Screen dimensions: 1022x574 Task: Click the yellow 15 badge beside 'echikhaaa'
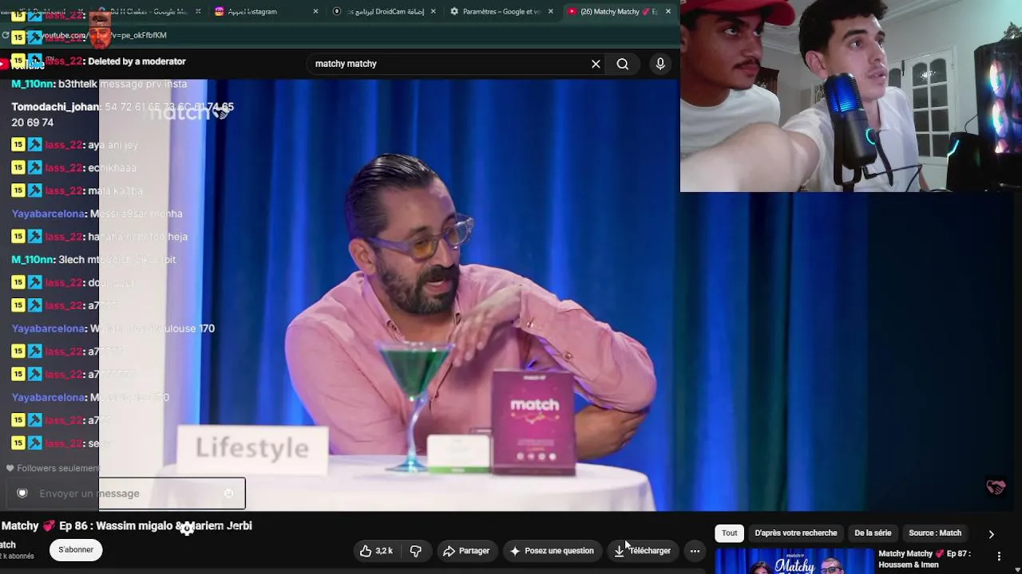[18, 168]
